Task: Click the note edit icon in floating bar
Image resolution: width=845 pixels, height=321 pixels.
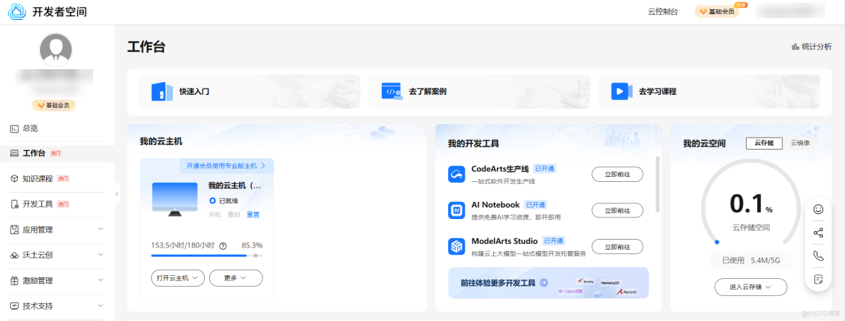Action: click(x=818, y=279)
